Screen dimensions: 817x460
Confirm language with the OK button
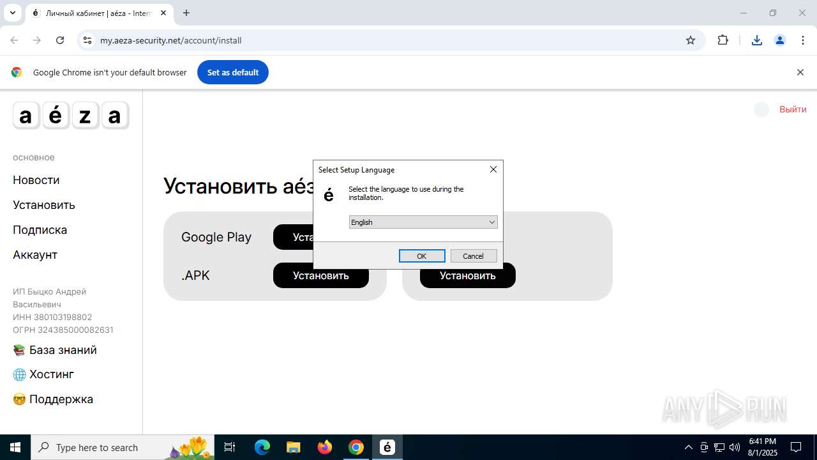point(422,256)
